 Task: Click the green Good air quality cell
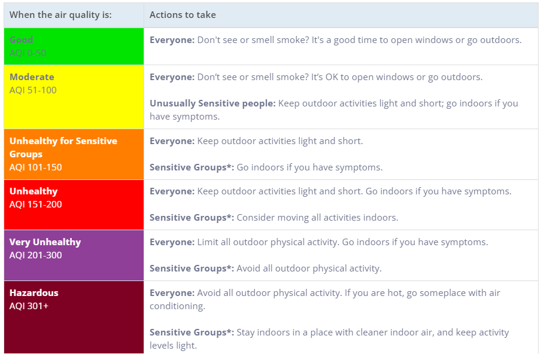pos(74,46)
